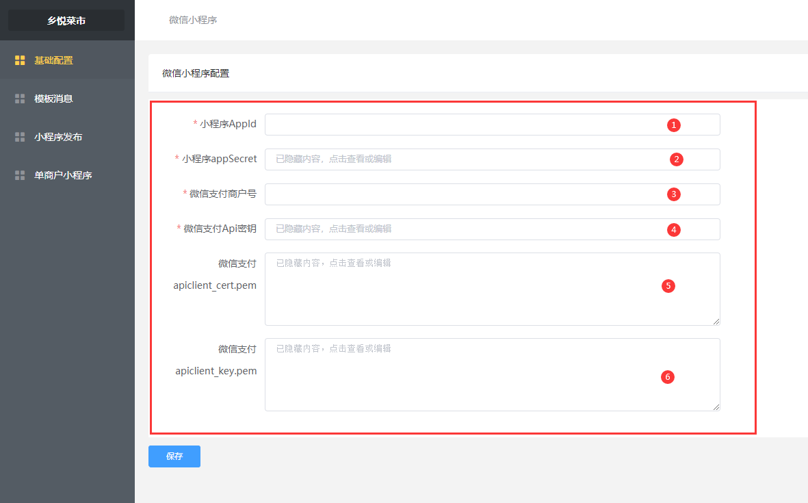Click the 微信小程序配置 section header
The image size is (808, 503).
pyautogui.click(x=196, y=73)
